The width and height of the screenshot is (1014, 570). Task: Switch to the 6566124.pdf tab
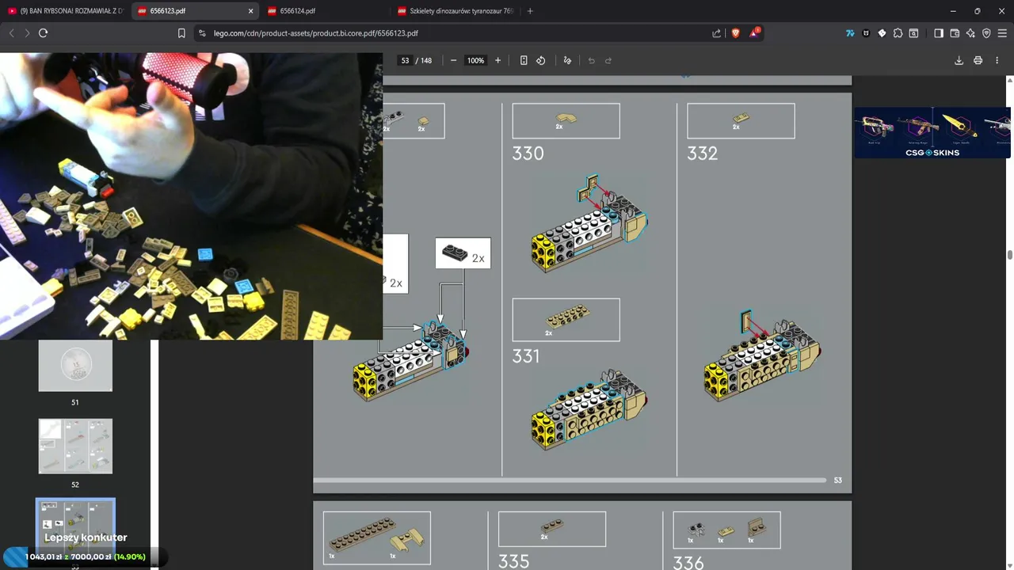pyautogui.click(x=325, y=11)
